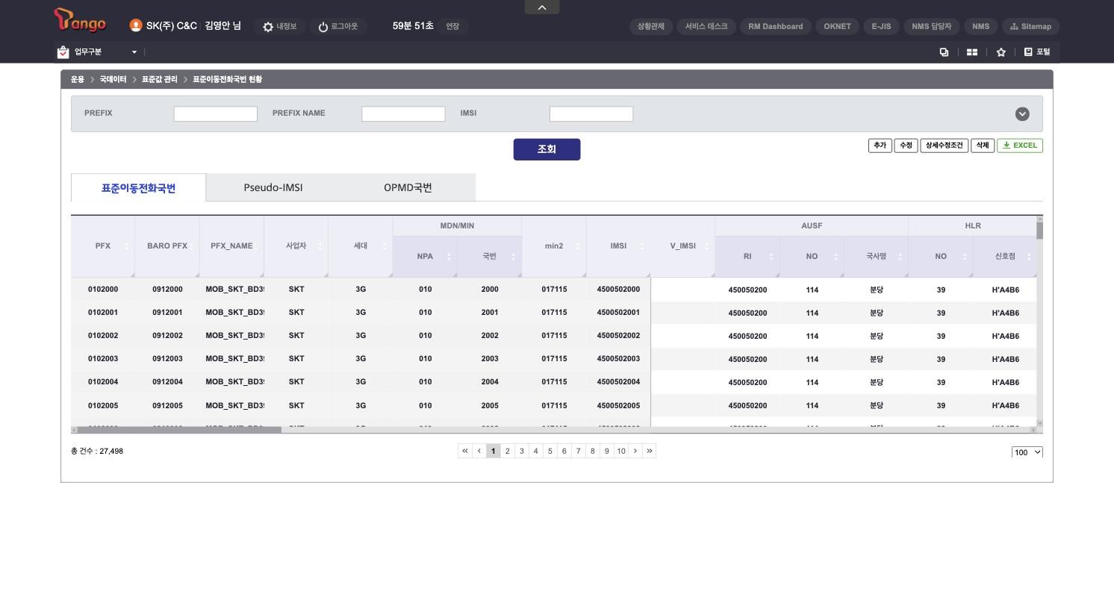The image size is (1114, 606).
Task: Click the horizontal scrollbar of the table
Action: (x=179, y=430)
